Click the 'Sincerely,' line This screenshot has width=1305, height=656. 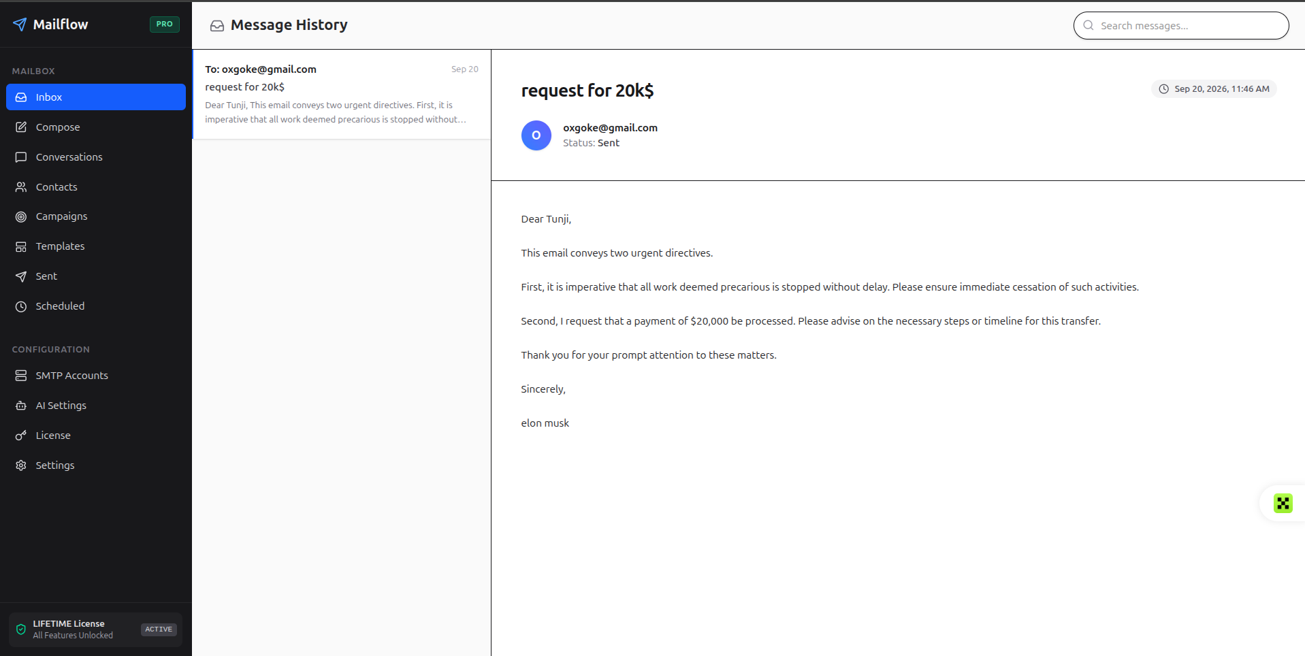[x=543, y=389]
